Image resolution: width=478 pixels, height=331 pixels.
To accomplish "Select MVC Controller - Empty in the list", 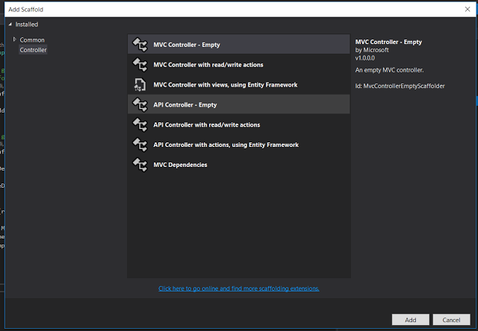I will pos(239,45).
